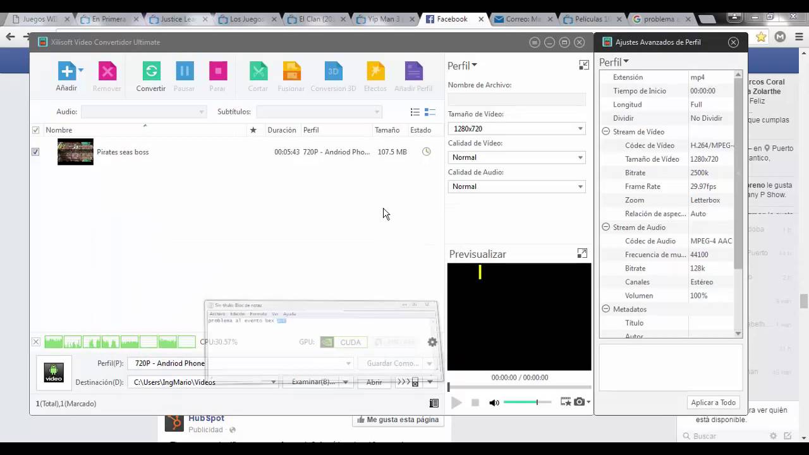This screenshot has height=455, width=809.
Task: Open the Perfil menu in Ajustes Avanzados
Action: pyautogui.click(x=614, y=62)
